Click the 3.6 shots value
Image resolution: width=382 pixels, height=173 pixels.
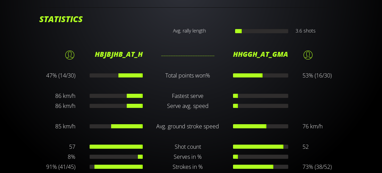pyautogui.click(x=305, y=31)
